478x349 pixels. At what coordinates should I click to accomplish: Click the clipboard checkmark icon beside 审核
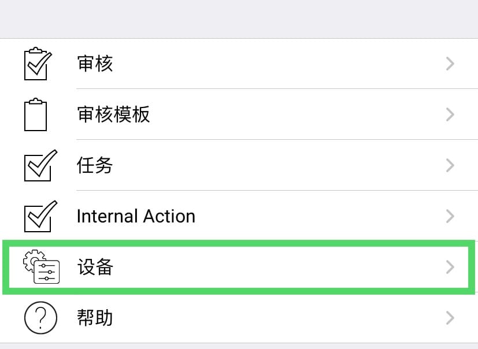pos(36,64)
